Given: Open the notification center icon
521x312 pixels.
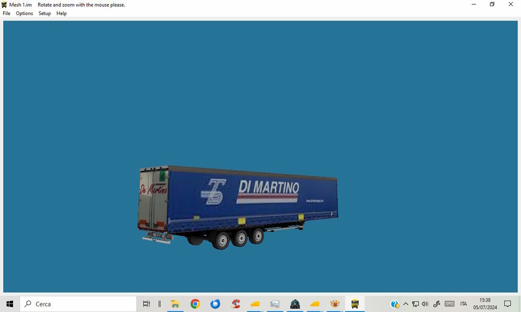Looking at the screenshot, I should click(507, 304).
